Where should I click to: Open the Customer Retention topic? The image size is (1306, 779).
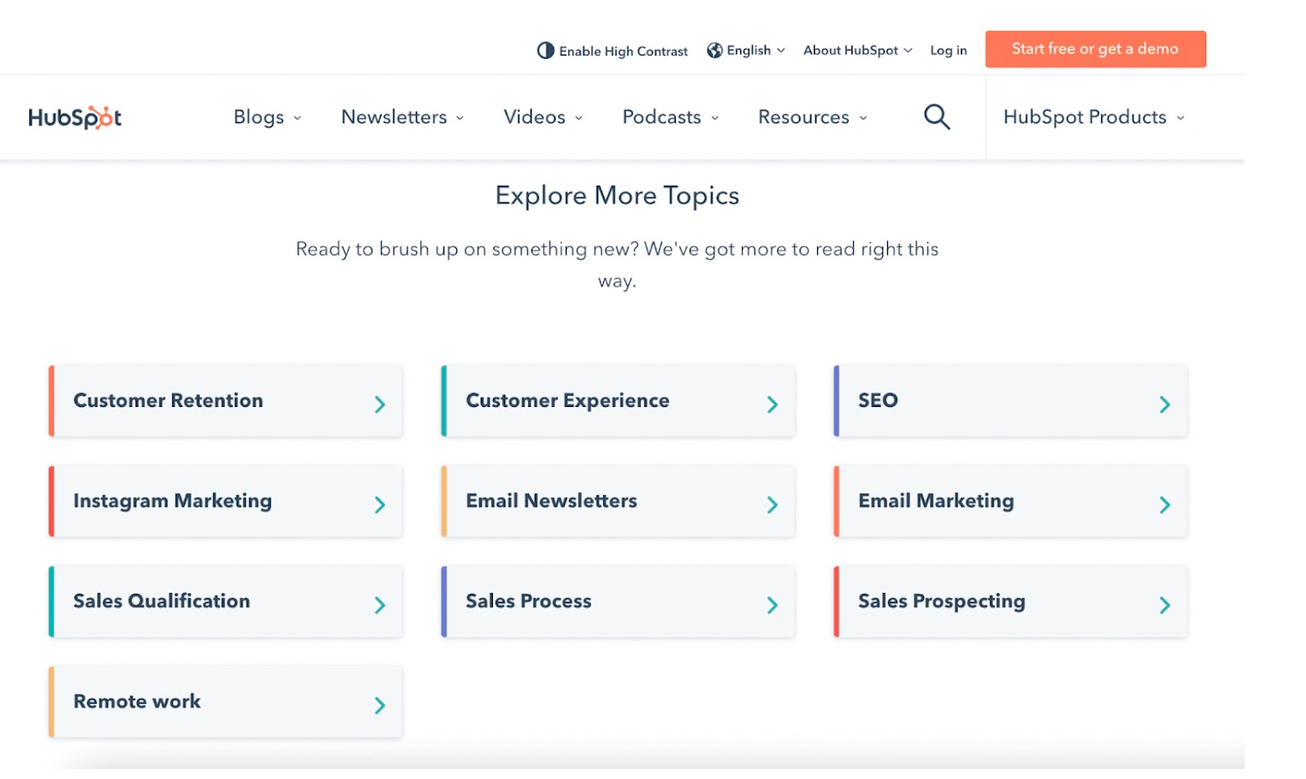click(x=225, y=401)
